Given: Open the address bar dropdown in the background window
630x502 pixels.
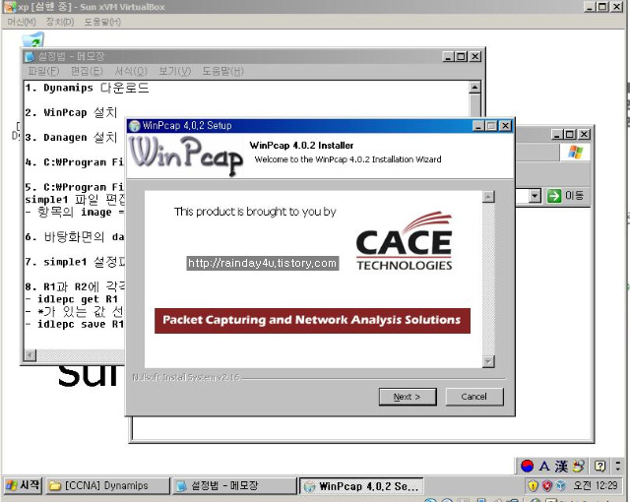Looking at the screenshot, I should [535, 196].
